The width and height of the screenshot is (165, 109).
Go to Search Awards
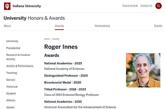point(130,6)
